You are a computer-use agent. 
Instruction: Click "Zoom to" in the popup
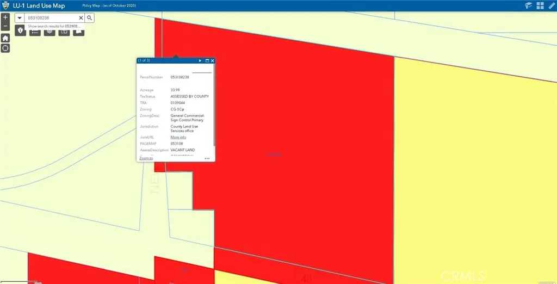click(x=146, y=158)
